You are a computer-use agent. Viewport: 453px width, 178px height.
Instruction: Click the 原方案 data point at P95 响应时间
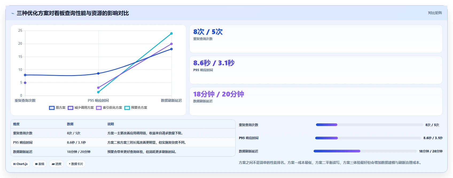coord(98,74)
